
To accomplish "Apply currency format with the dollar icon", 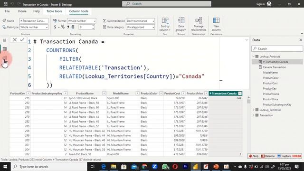I will pyautogui.click(x=55, y=27).
